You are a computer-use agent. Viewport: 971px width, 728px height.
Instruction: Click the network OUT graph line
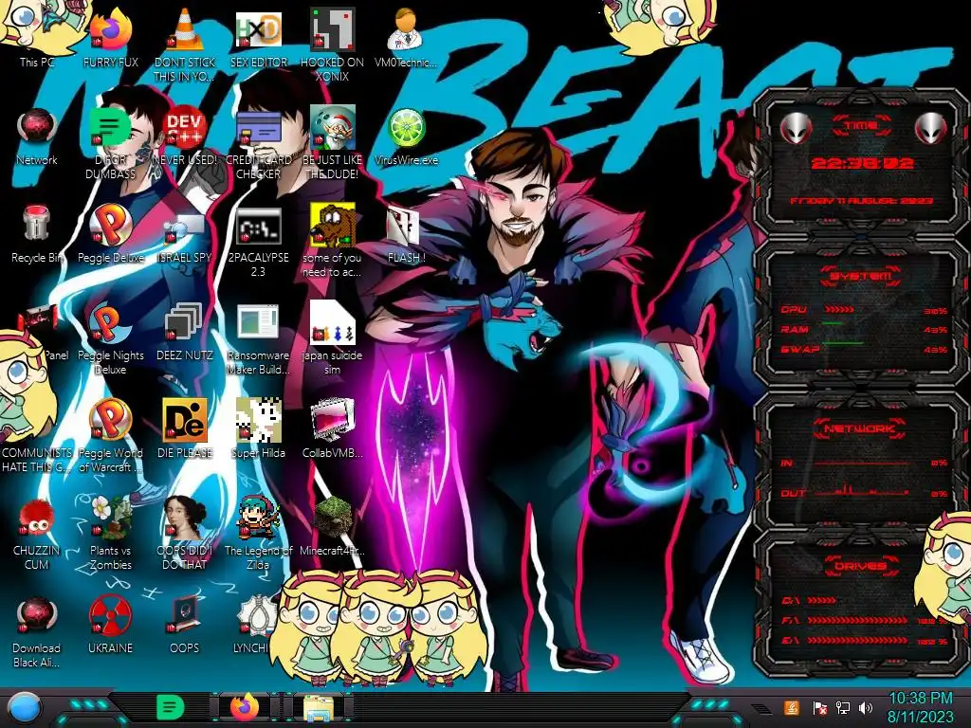[862, 492]
